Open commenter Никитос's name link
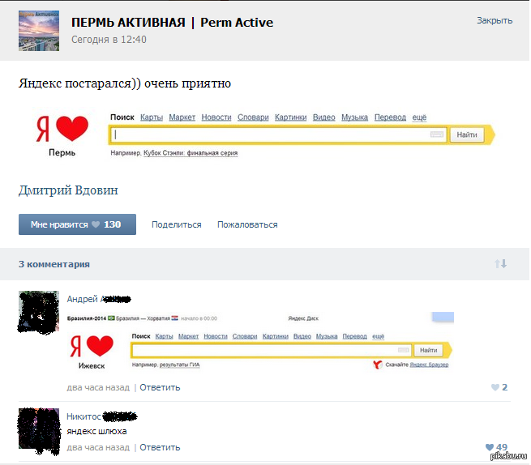The image size is (531, 465). point(101,416)
